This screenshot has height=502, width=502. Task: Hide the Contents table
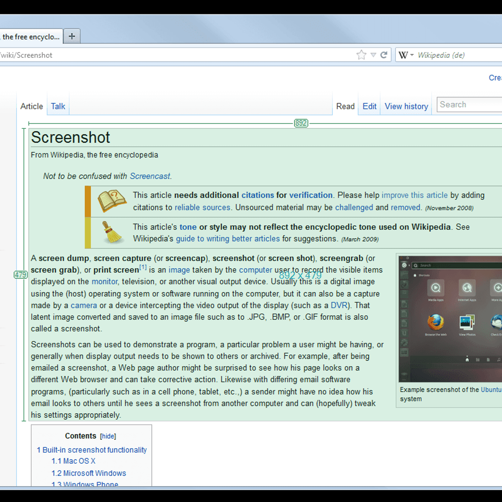pos(108,436)
